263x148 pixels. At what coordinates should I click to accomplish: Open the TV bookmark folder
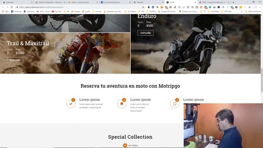(x=203, y=12)
